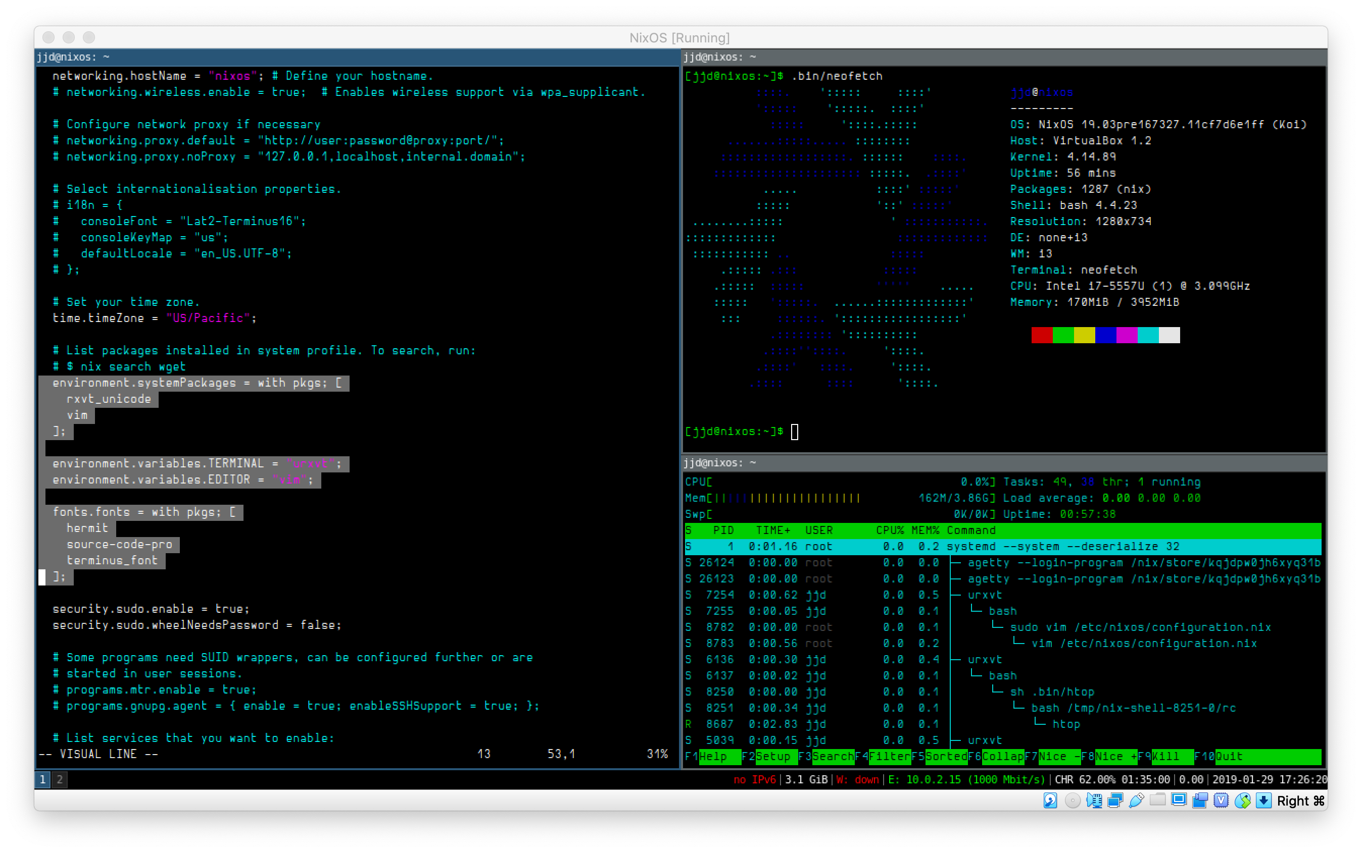Open the audio settings indicator icon
1362x853 pixels.
(1094, 800)
